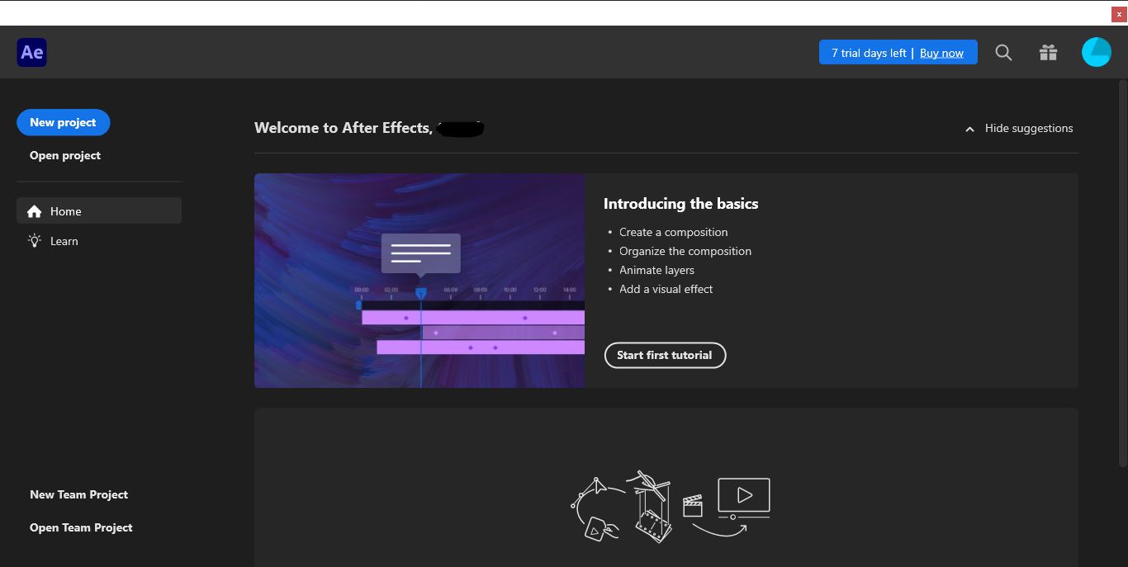
Task: Collapse suggestions with Hide suggestions chevron
Action: pos(969,129)
